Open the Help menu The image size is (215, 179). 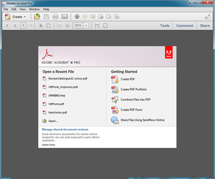click(x=46, y=9)
